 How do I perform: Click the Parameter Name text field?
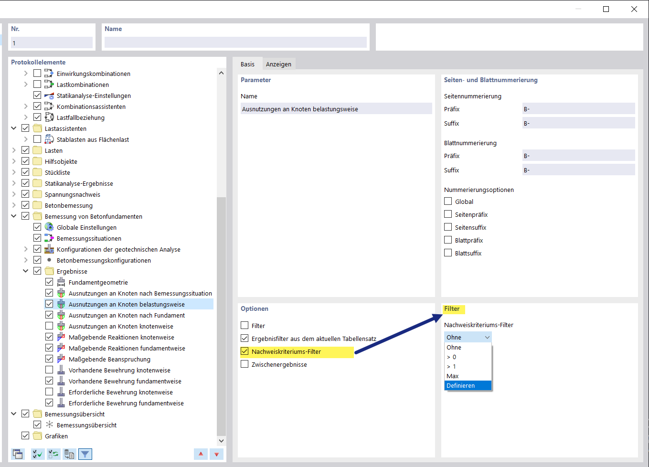[x=336, y=109]
